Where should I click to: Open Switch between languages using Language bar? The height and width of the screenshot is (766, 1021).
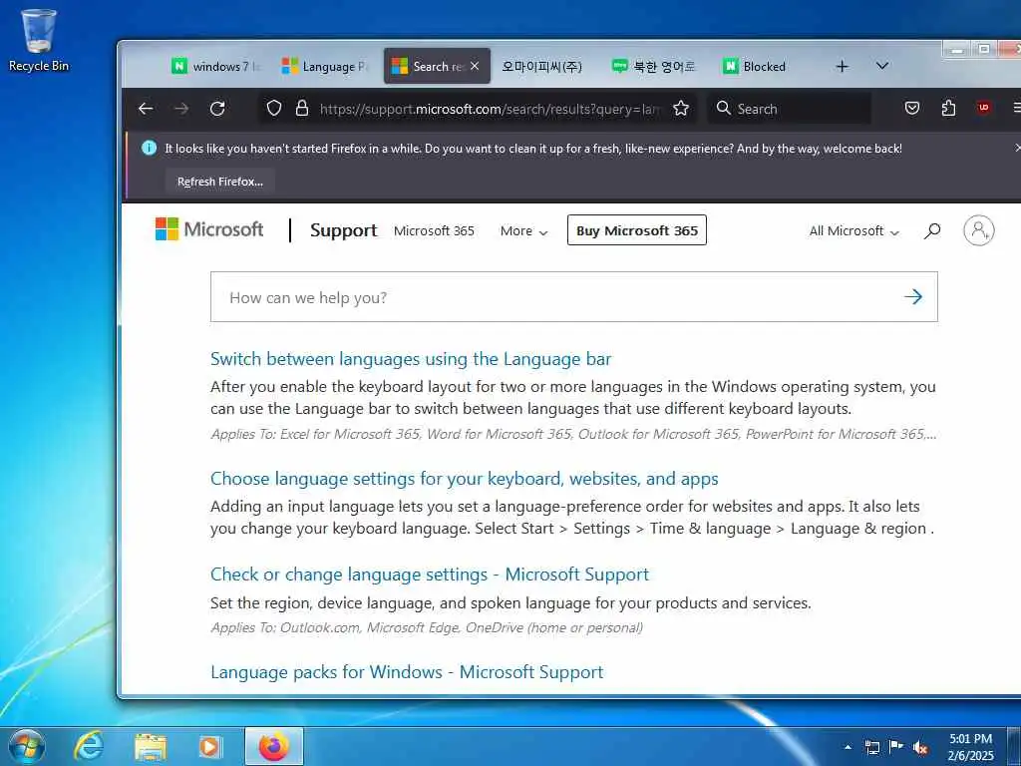[411, 359]
